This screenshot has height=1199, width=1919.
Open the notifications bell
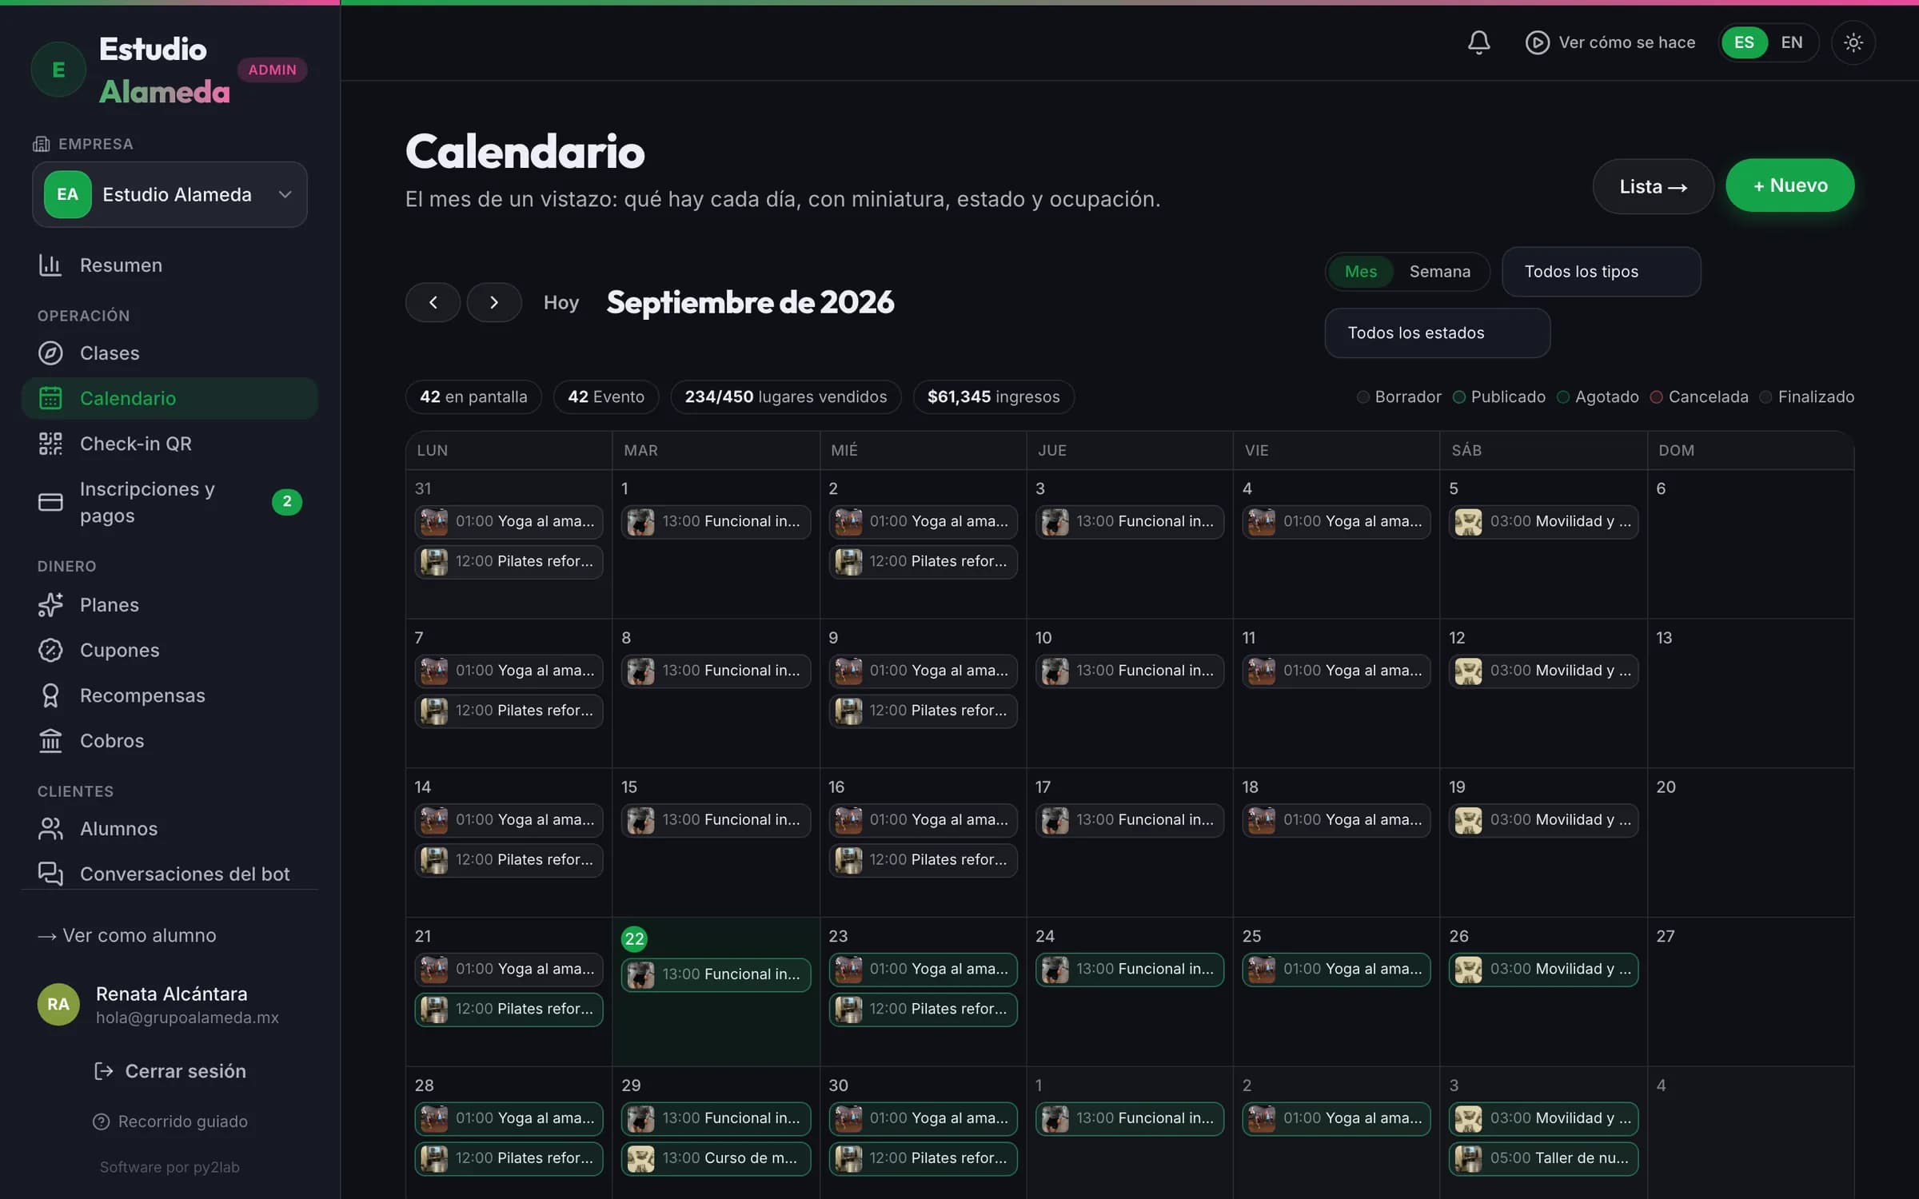coord(1478,42)
